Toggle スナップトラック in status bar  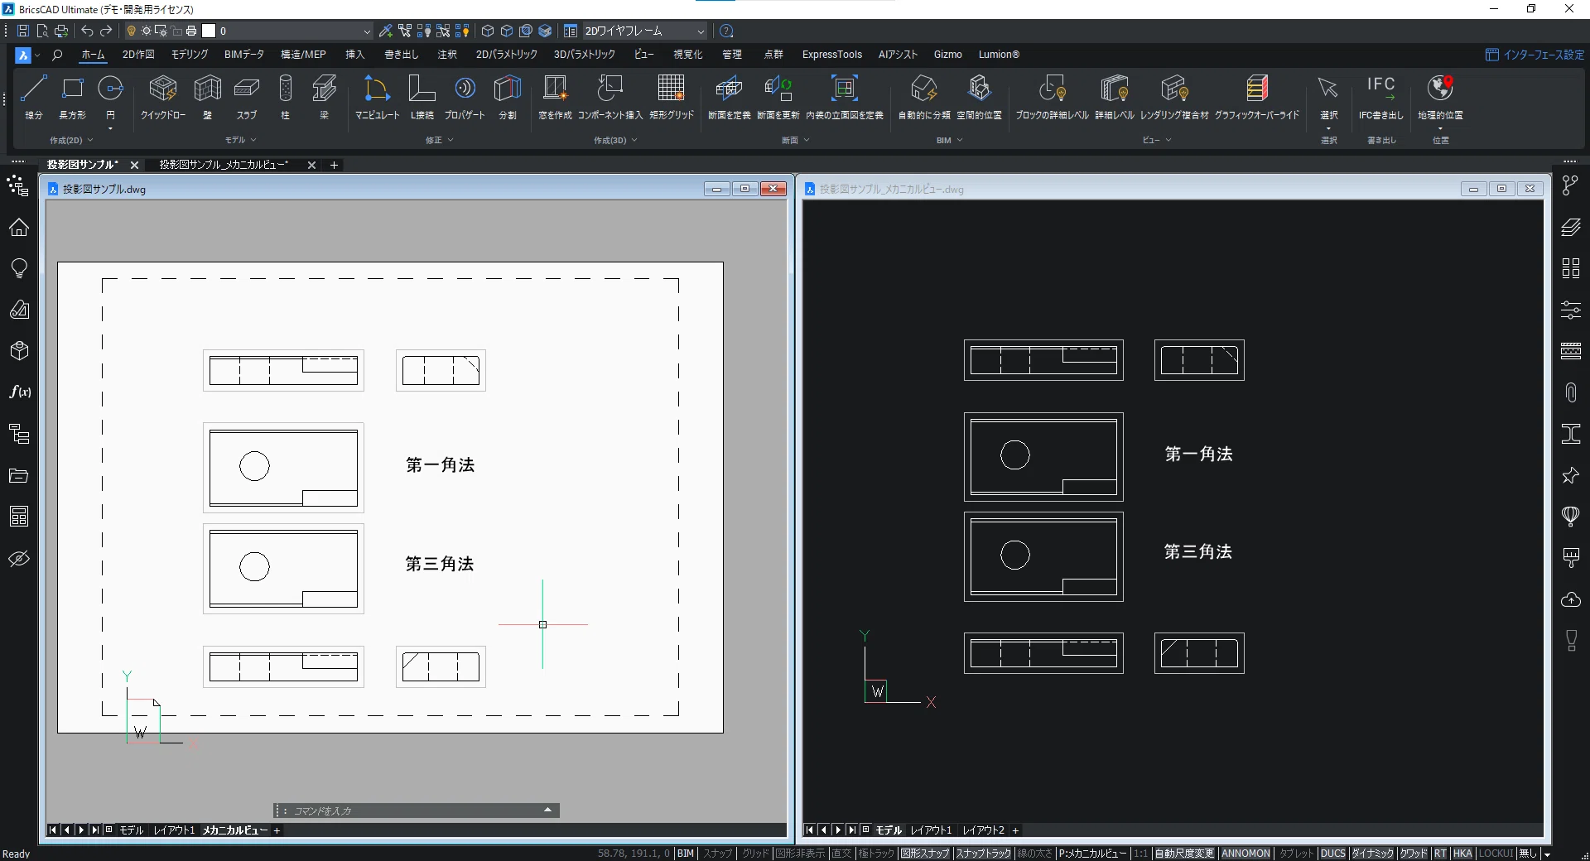pyautogui.click(x=984, y=854)
